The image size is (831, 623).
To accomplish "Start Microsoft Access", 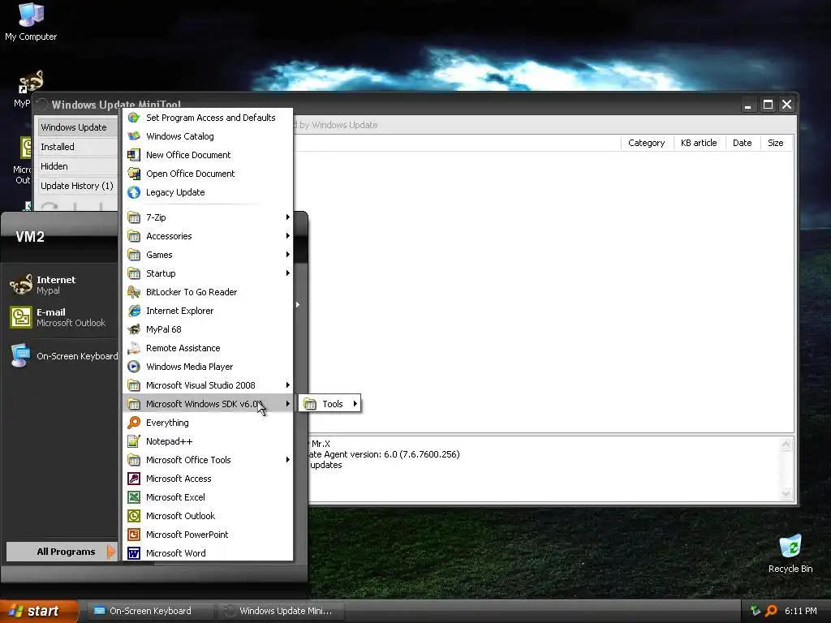I will [208, 479].
